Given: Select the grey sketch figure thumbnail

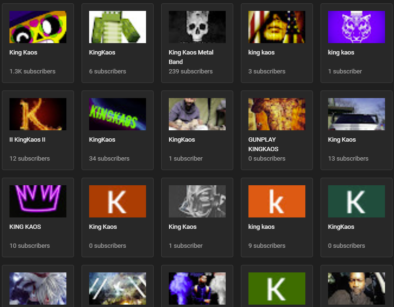Looking at the screenshot, I should click(x=197, y=201).
